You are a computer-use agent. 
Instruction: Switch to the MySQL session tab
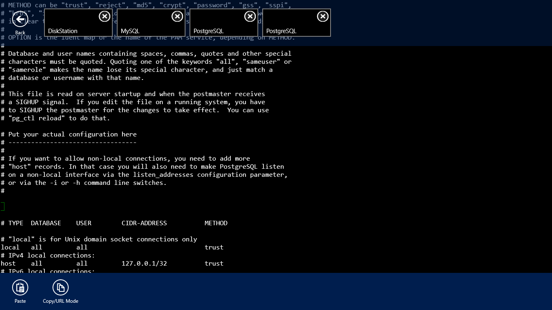pos(145,28)
